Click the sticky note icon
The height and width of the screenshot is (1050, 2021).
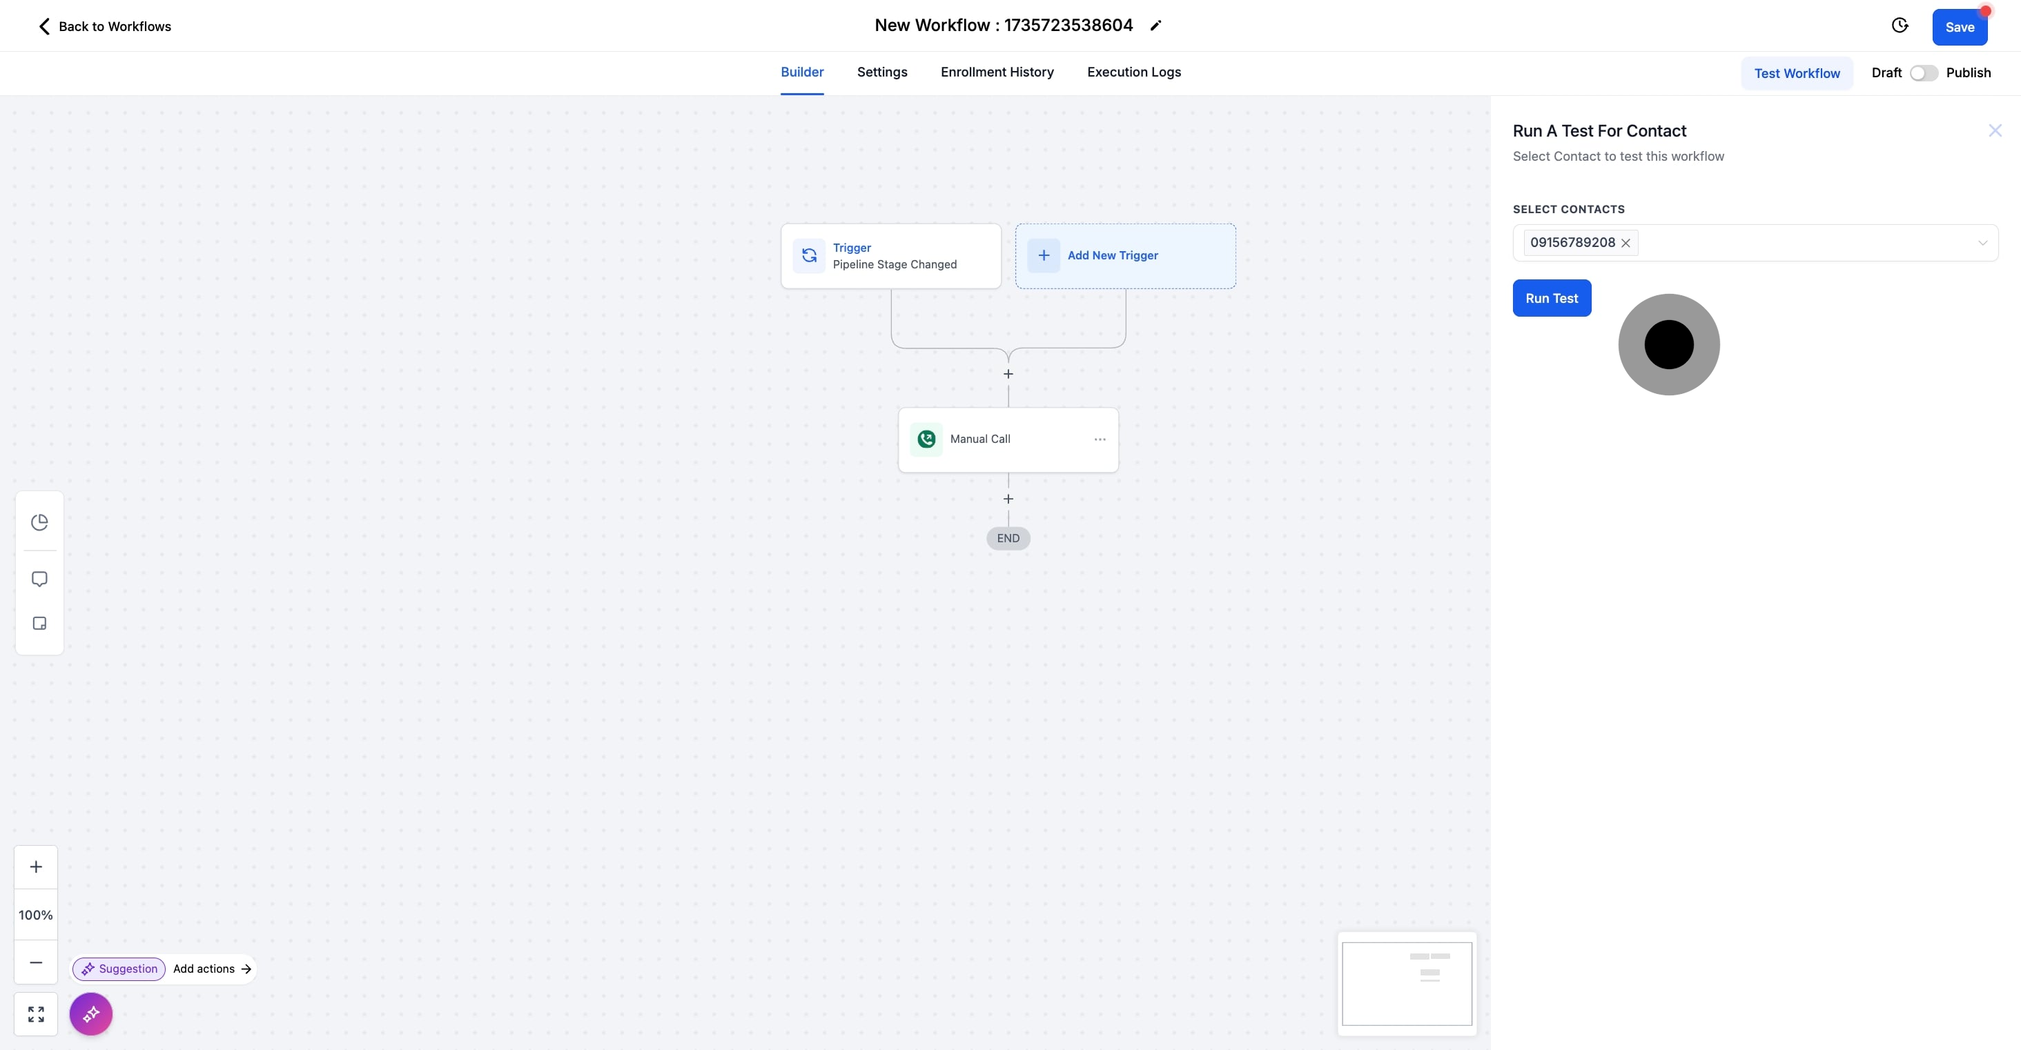coord(39,624)
